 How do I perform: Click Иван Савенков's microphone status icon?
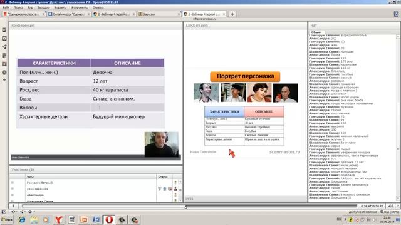click(160, 189)
